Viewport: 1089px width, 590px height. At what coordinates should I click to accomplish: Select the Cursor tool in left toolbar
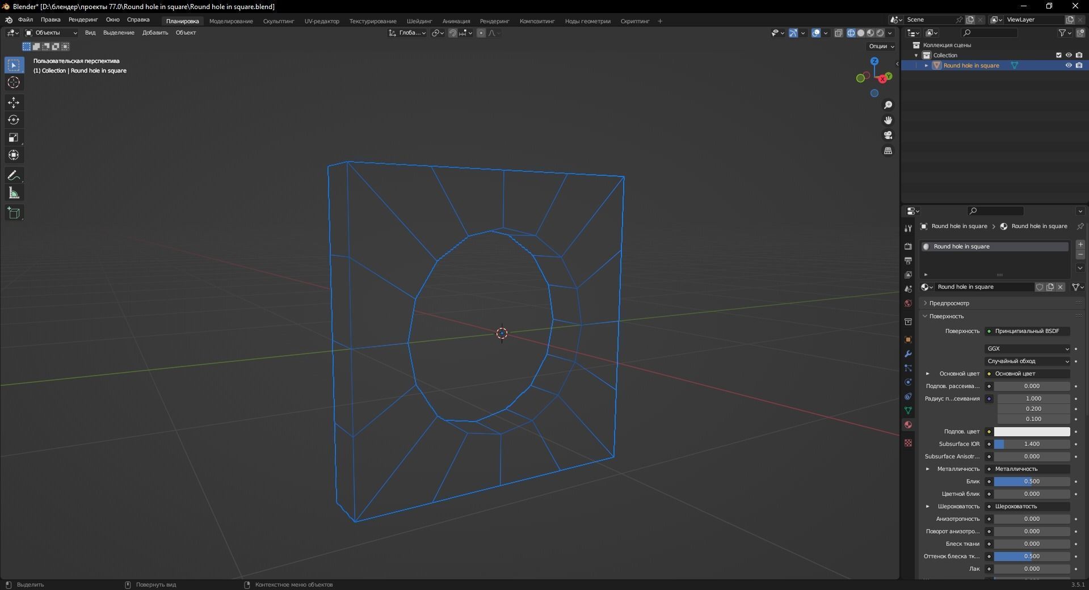pos(14,83)
